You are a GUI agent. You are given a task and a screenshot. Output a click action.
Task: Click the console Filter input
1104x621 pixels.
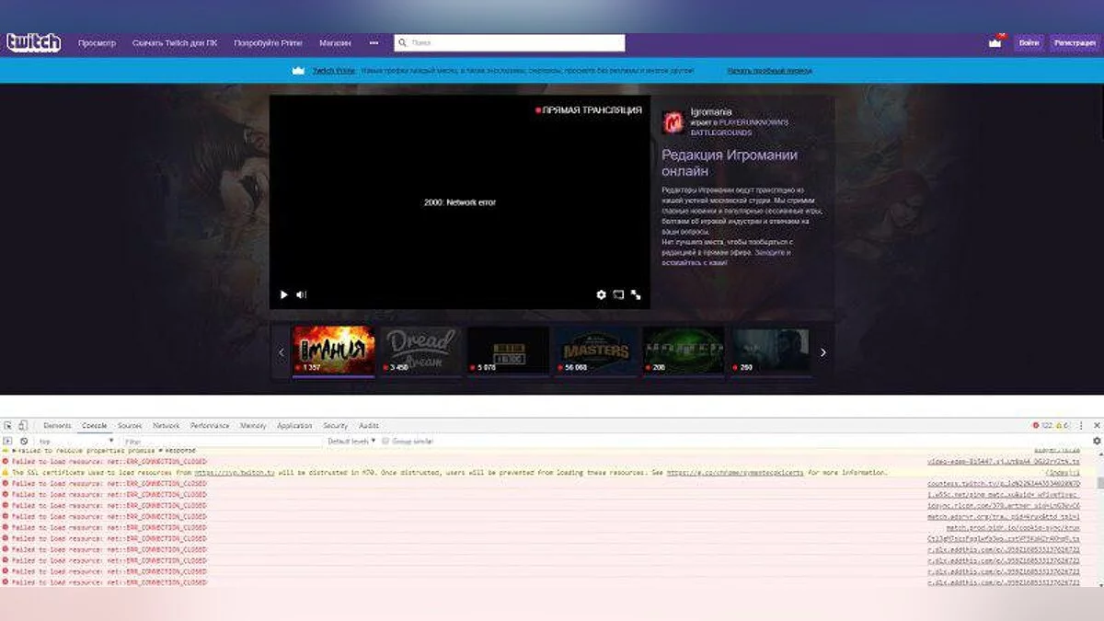222,442
